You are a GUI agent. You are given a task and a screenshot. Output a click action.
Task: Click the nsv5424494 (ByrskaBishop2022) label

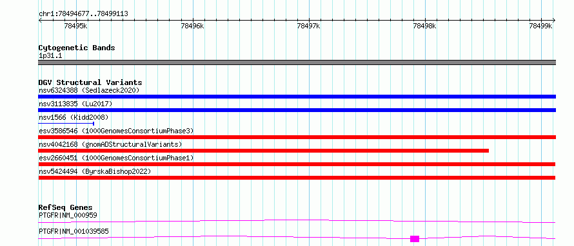(x=95, y=171)
